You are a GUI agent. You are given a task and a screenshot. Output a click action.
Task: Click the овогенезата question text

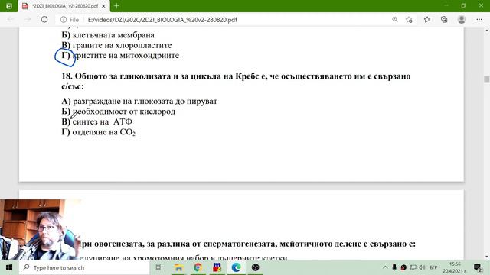248,244
